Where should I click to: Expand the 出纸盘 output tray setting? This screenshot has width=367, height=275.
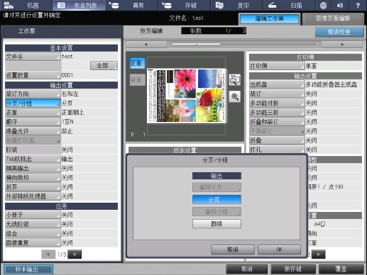pyautogui.click(x=277, y=84)
